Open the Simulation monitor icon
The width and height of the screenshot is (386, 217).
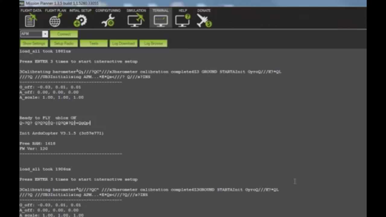(x=136, y=21)
